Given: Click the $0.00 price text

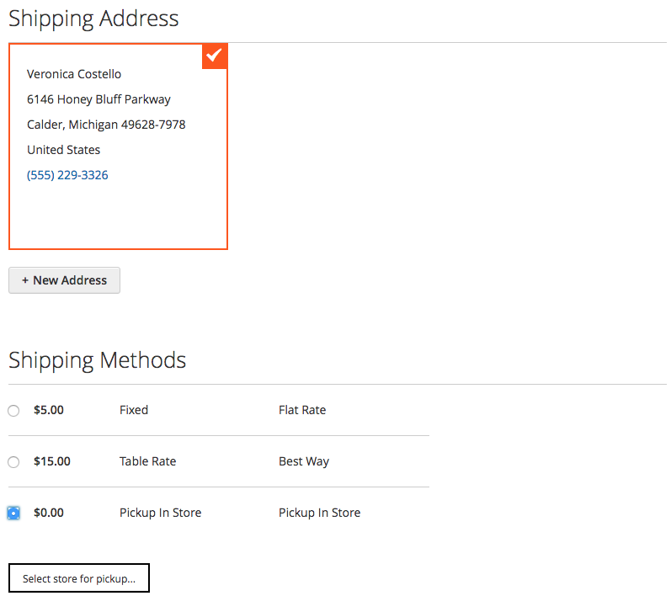Looking at the screenshot, I should 49,513.
